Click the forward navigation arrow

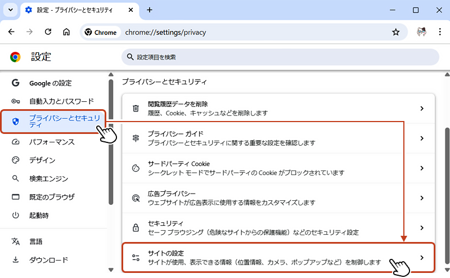tap(30, 32)
